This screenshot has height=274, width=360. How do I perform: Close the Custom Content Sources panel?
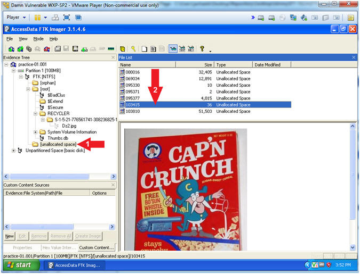(x=113, y=185)
